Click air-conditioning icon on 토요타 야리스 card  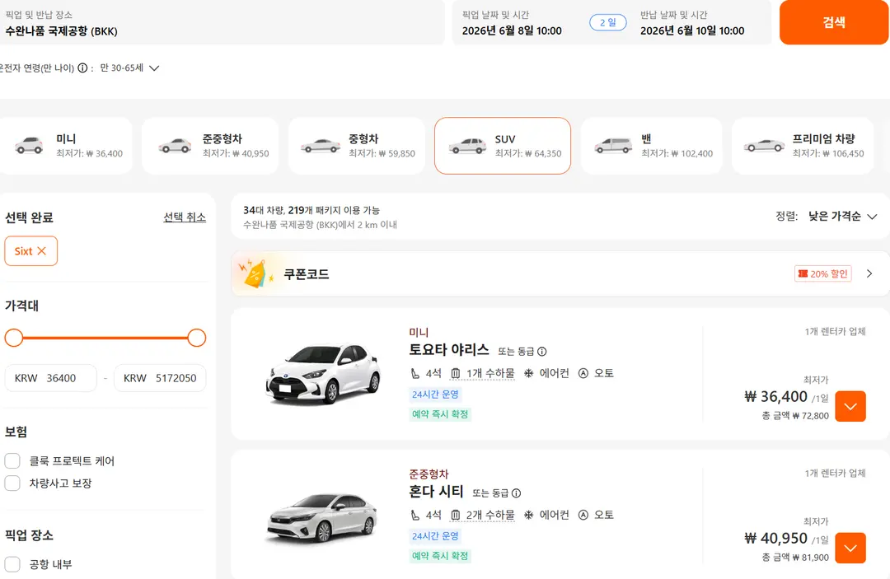tap(528, 373)
